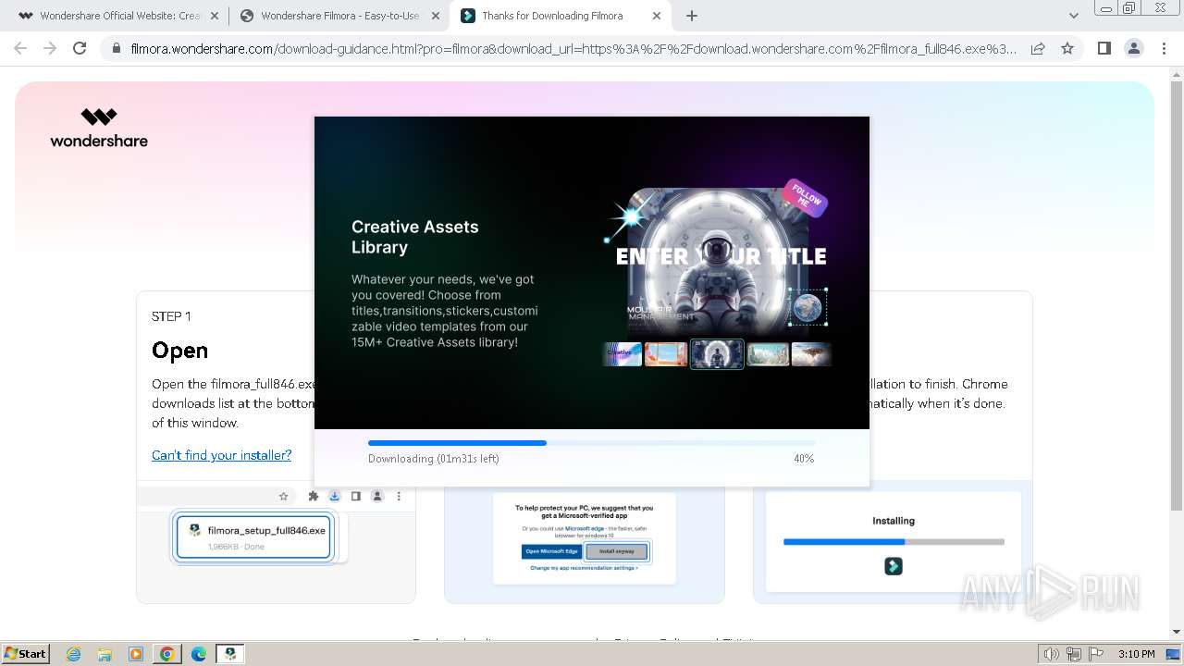The height and width of the screenshot is (666, 1184).
Task: Open Windows Media Player from taskbar
Action: (x=136, y=654)
